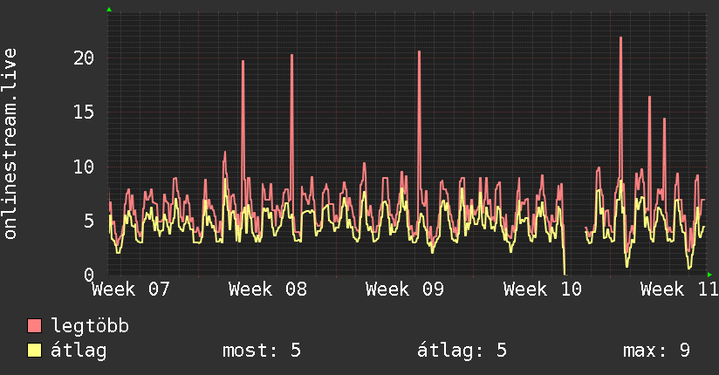This screenshot has width=719, height=375.
Task: Click the green arrow ending the x-axis
Action: pos(709,275)
